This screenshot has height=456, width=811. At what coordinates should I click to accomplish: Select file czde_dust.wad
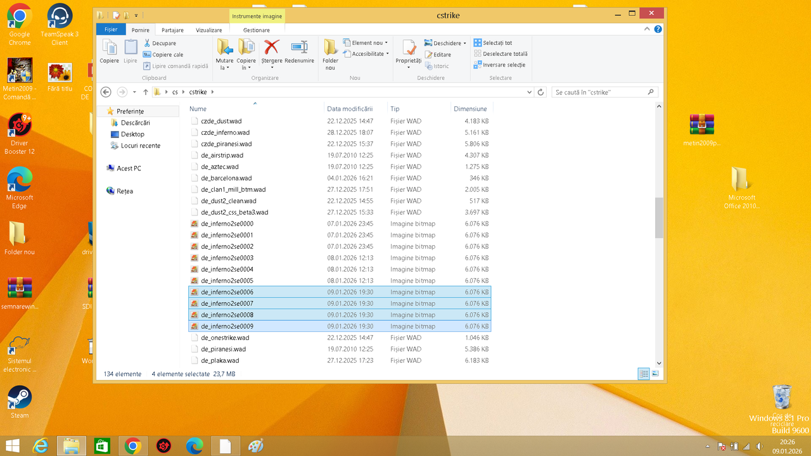tap(221, 121)
